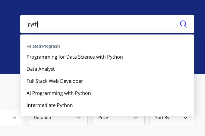
Task: Select "Programming for Data Science with Python" suggestion
Action: (74, 57)
